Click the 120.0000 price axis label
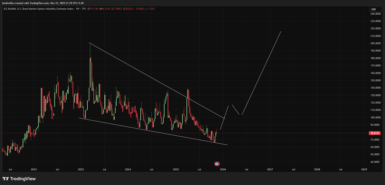The width and height of the screenshot is (385, 185). (375, 103)
